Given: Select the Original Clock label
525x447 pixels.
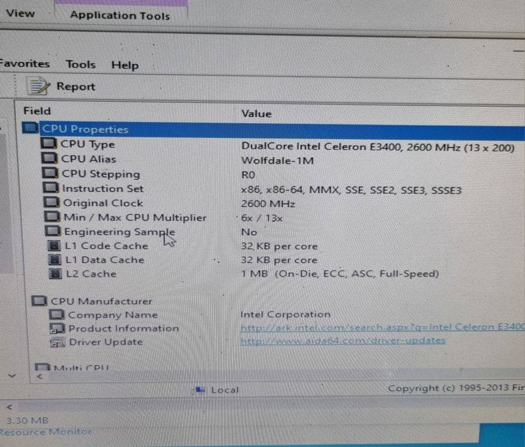Looking at the screenshot, I should coord(103,203).
